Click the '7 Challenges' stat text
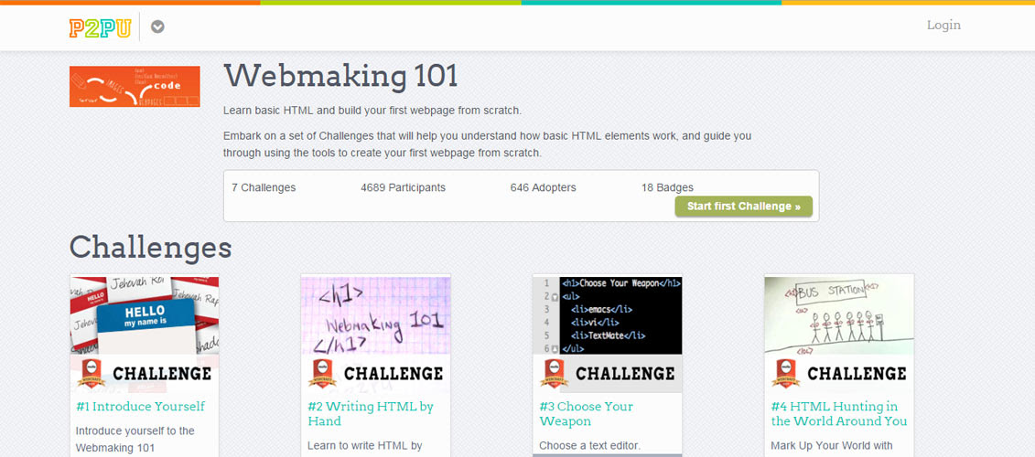This screenshot has width=1035, height=457. tap(264, 187)
